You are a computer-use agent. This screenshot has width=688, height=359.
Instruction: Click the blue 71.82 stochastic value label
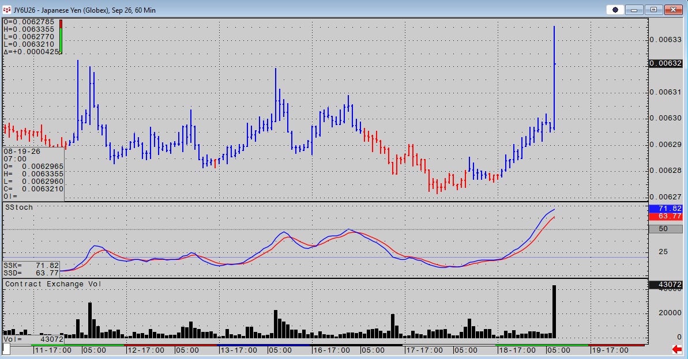[666, 209]
